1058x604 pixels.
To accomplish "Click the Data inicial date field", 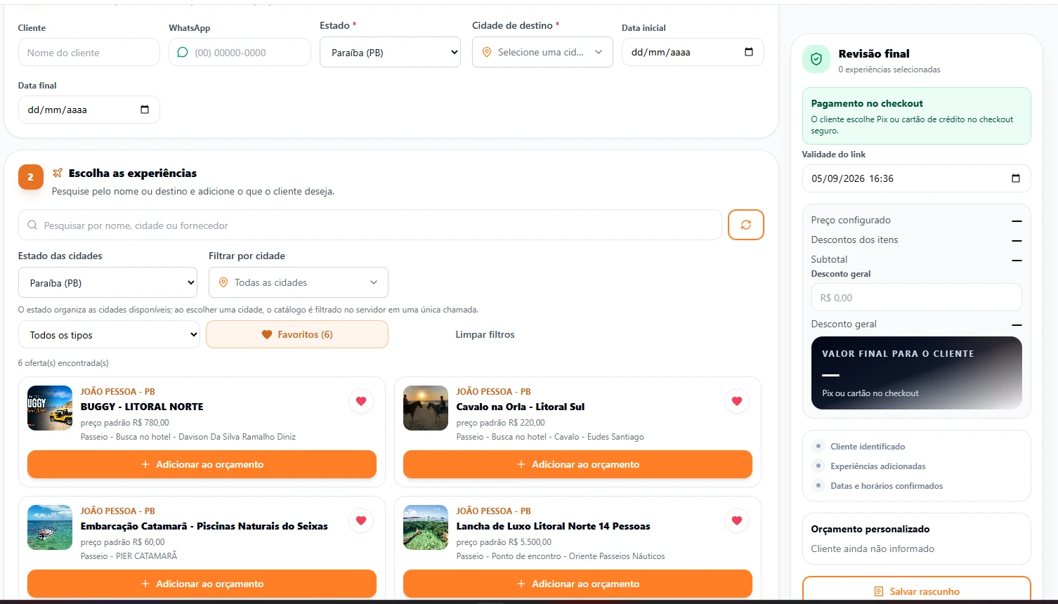I will pos(693,52).
